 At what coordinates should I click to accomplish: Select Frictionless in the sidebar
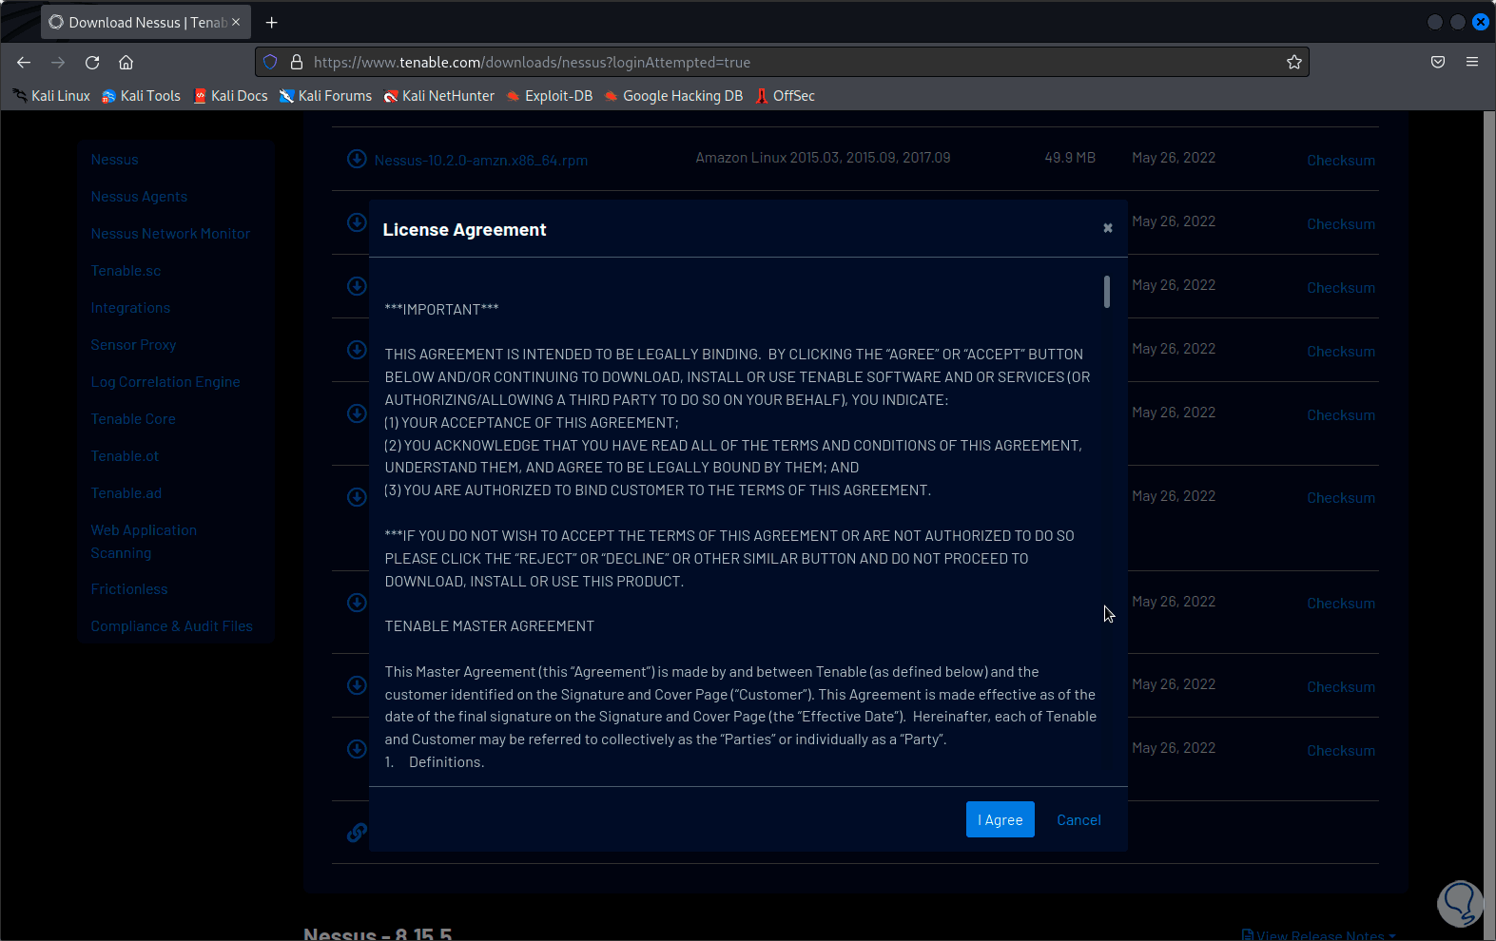(129, 589)
